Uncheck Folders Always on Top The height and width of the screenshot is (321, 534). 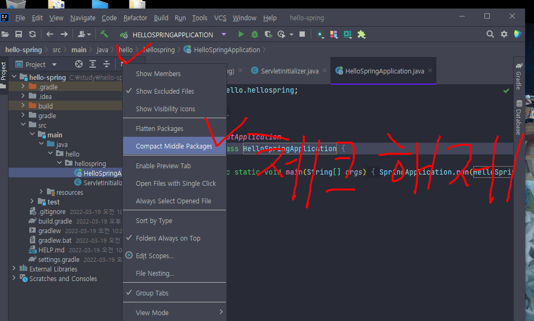click(168, 238)
